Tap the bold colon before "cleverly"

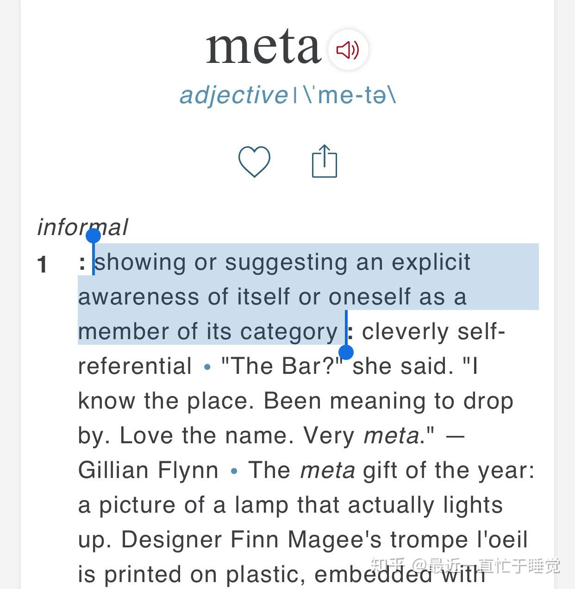click(351, 332)
